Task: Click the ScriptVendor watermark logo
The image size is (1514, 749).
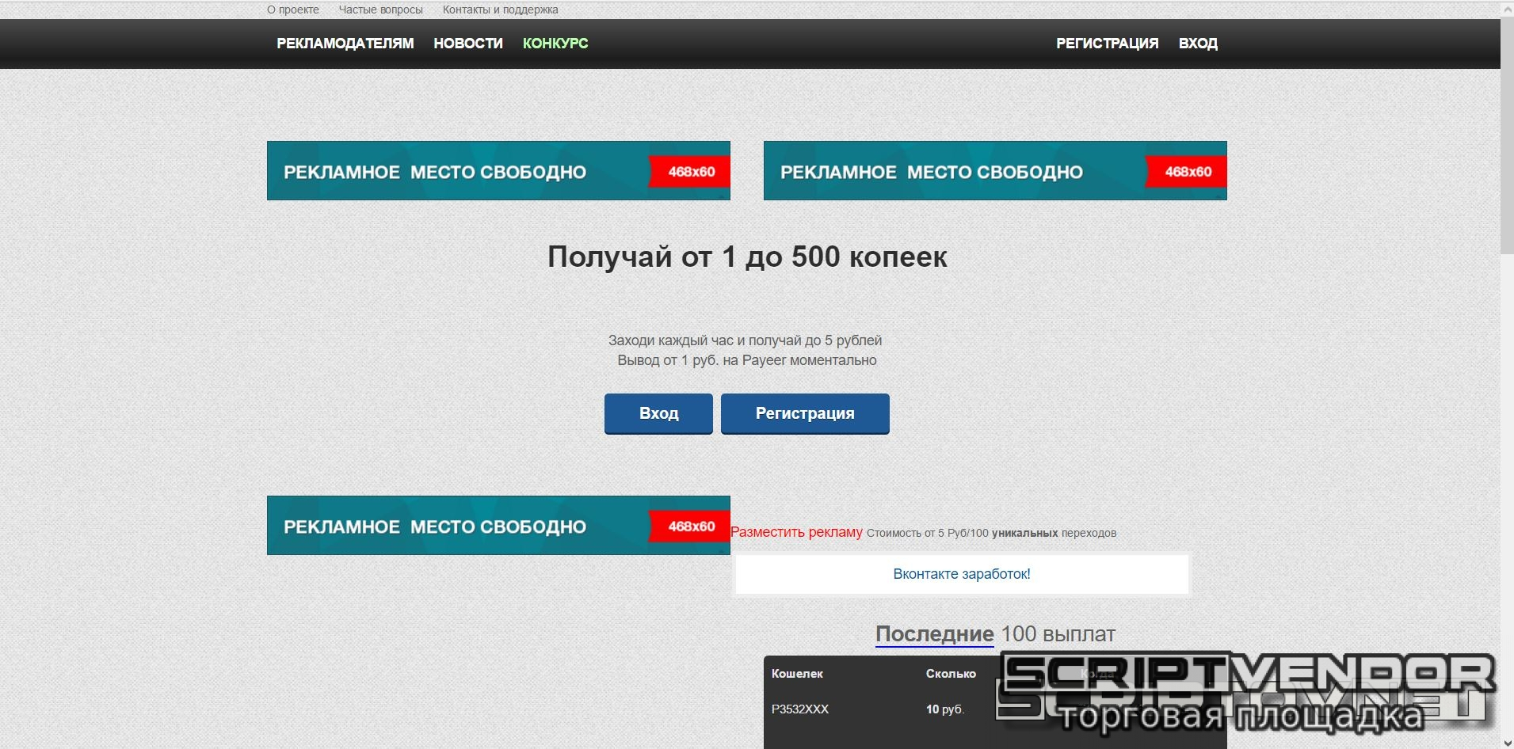Action: [x=1245, y=690]
